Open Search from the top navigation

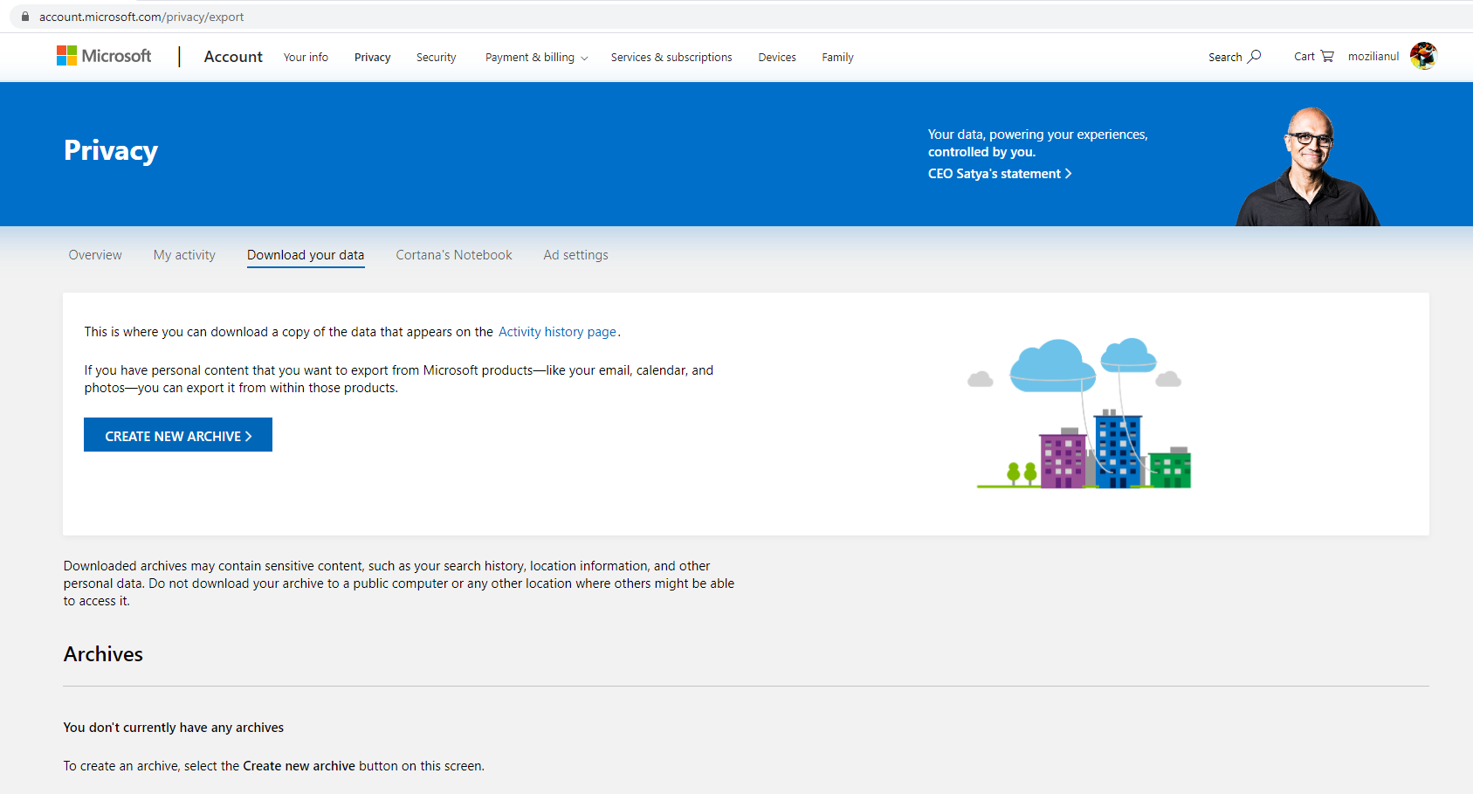(x=1233, y=56)
